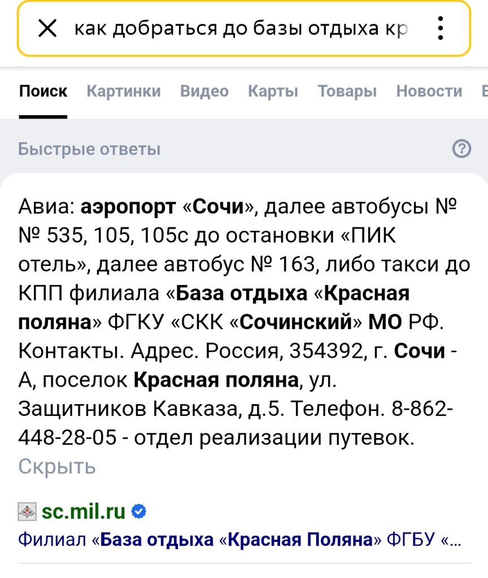Image resolution: width=488 pixels, height=578 pixels.
Task: Open the Видео tab
Action: (x=204, y=91)
